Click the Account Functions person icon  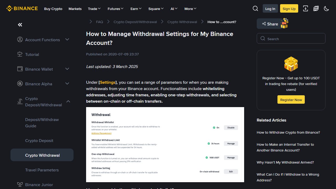(x=20, y=40)
